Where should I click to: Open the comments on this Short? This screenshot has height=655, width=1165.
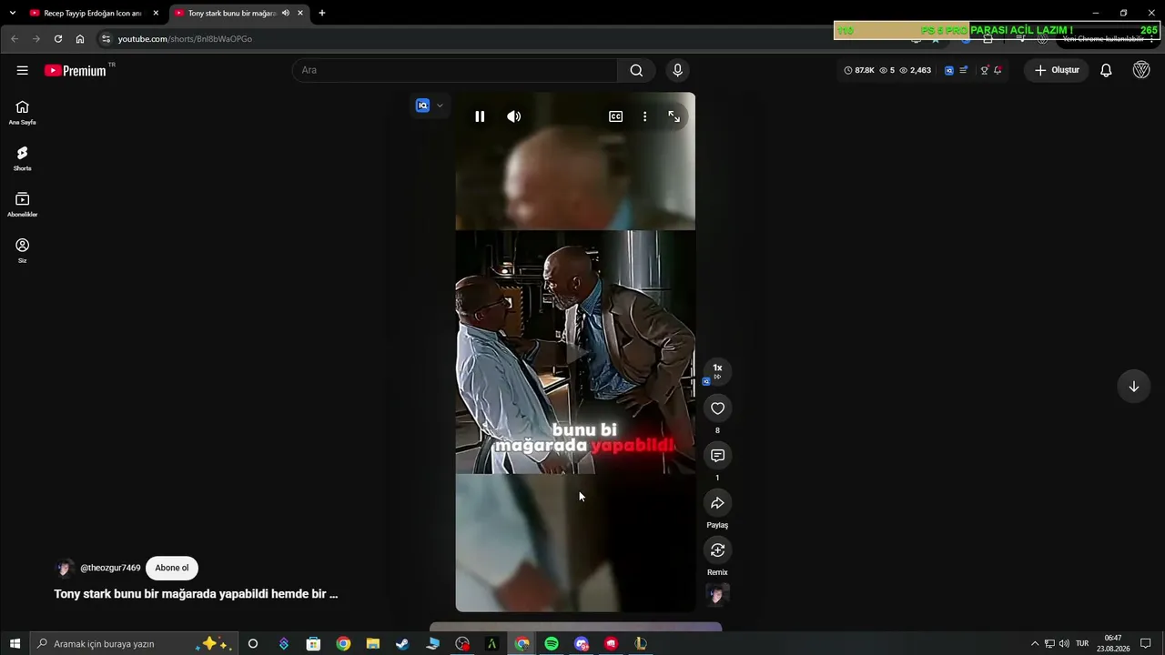[x=717, y=456]
